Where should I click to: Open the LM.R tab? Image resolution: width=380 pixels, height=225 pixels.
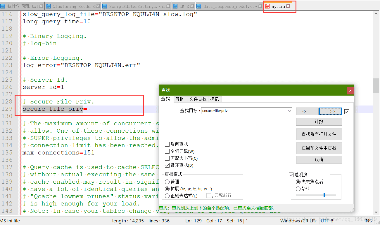[184, 6]
